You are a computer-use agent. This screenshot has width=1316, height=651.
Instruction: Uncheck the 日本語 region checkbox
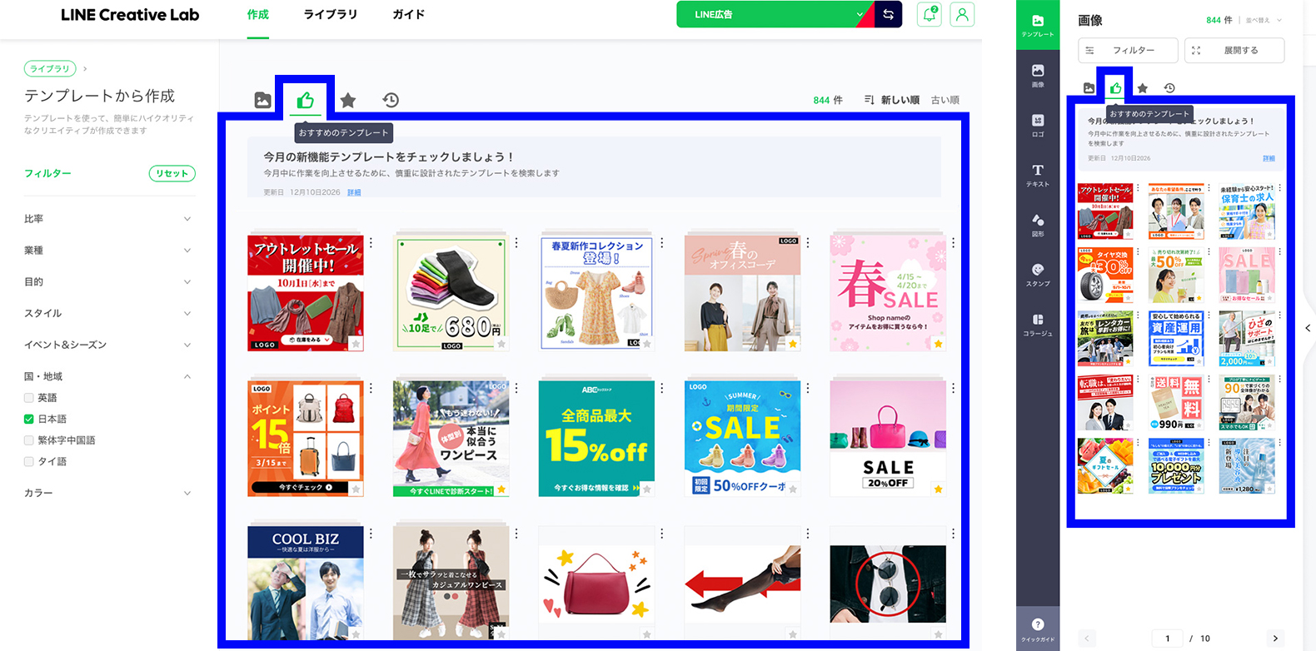29,420
